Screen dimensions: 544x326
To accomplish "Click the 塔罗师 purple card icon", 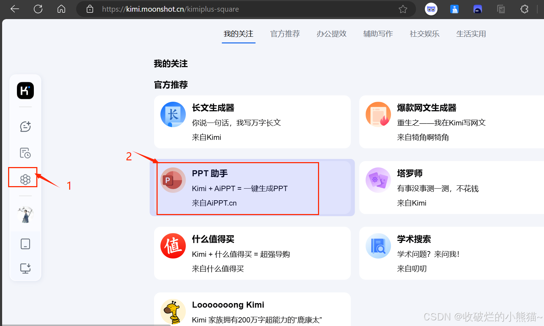I will coord(378,180).
